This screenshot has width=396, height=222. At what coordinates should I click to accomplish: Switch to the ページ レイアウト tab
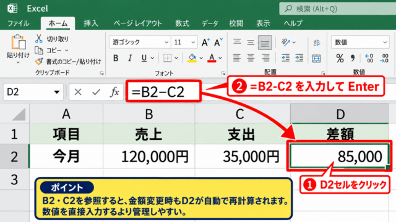[137, 23]
